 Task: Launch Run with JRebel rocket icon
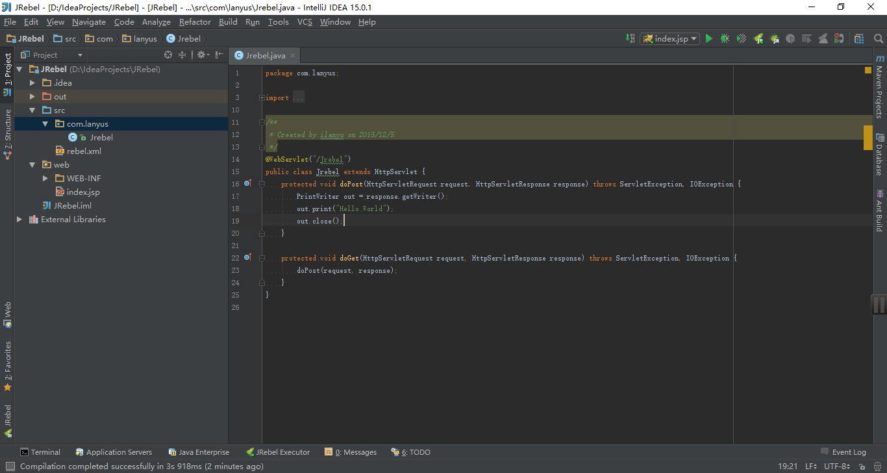758,39
